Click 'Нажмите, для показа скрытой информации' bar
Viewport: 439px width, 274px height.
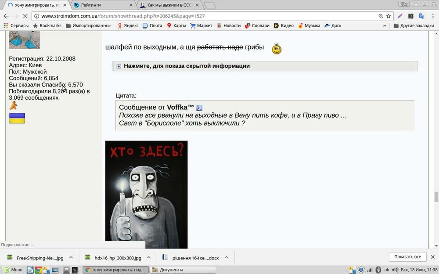click(x=265, y=66)
